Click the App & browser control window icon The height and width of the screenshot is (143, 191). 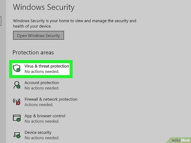[x=17, y=118]
